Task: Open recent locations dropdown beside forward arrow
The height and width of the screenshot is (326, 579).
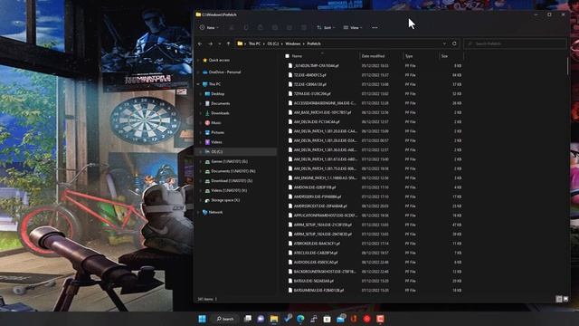Action: [219, 43]
